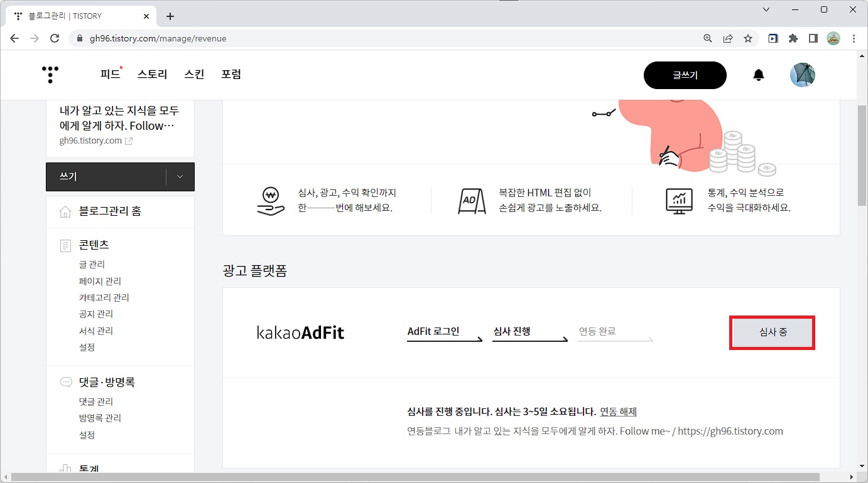This screenshot has height=483, width=868.
Task: Click the horizontal page scrollbar
Action: (415, 477)
